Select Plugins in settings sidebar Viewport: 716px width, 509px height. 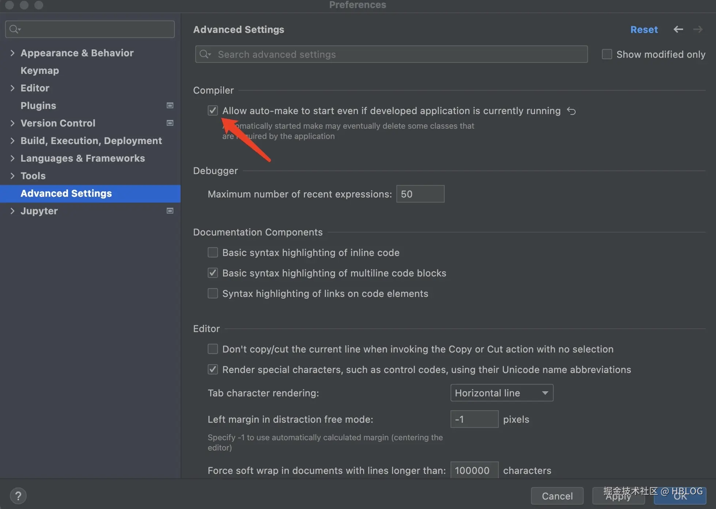pyautogui.click(x=38, y=106)
